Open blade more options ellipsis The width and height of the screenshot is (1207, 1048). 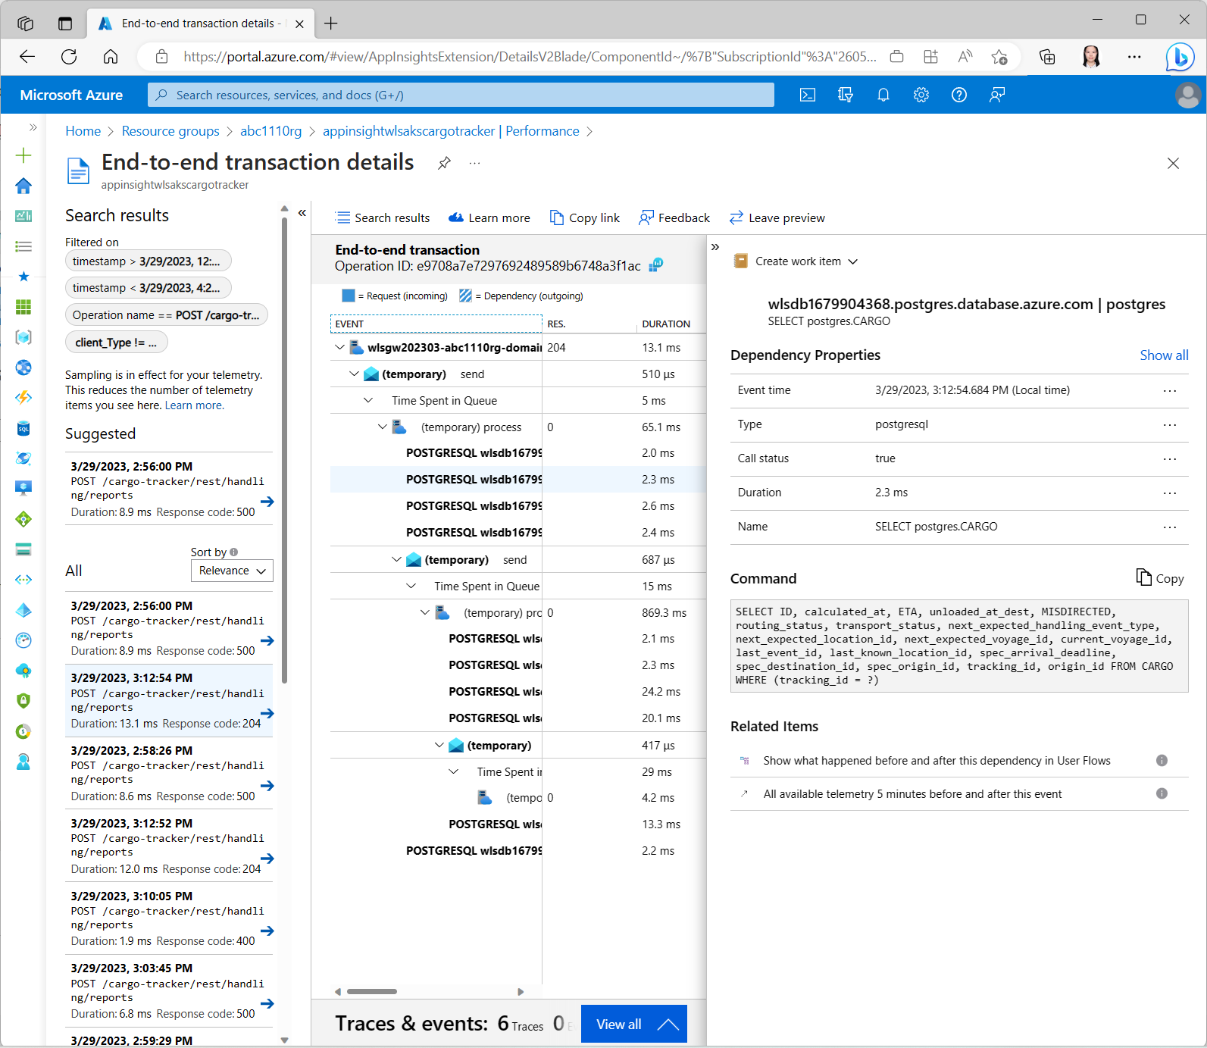475,163
